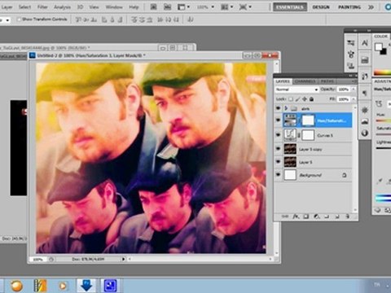391x293 pixels.
Task: Click the Link Layers icon
Action: coord(285,216)
